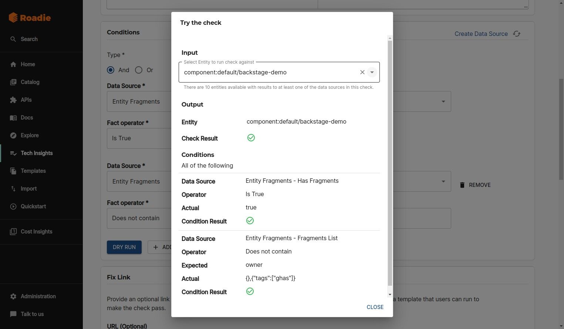Open Search via magnifier icon
The width and height of the screenshot is (564, 329).
tap(13, 39)
